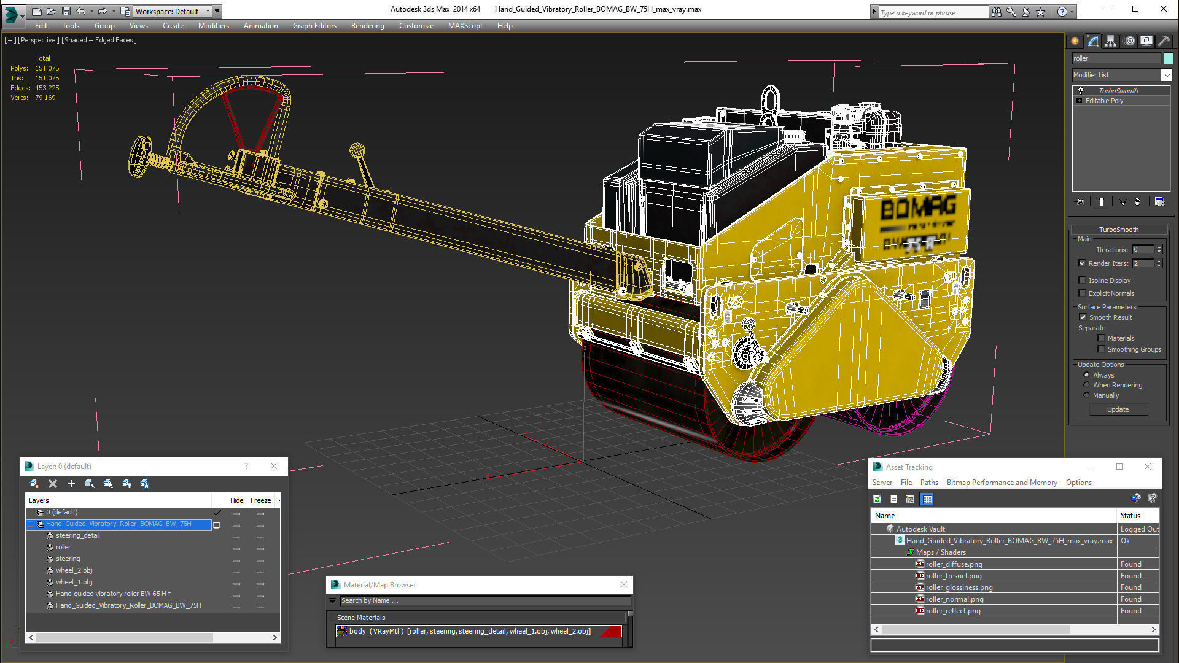The height and width of the screenshot is (663, 1179).
Task: Open the Hierarchy command panel tab
Action: pyautogui.click(x=1110, y=41)
